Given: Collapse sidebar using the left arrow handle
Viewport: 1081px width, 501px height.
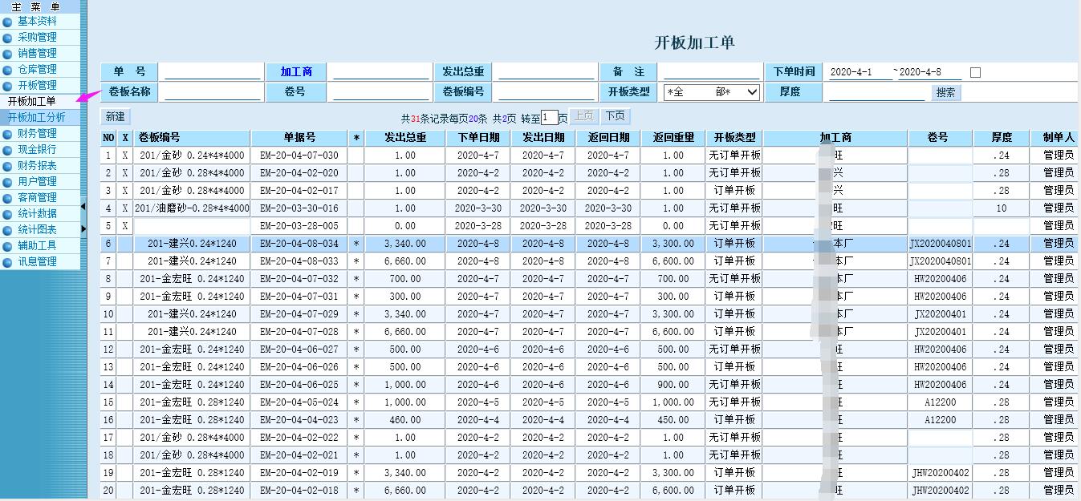Looking at the screenshot, I should point(83,207).
